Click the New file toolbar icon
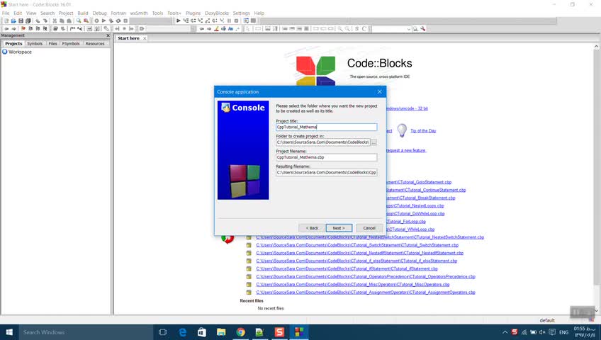This screenshot has height=340, width=601. point(6,21)
